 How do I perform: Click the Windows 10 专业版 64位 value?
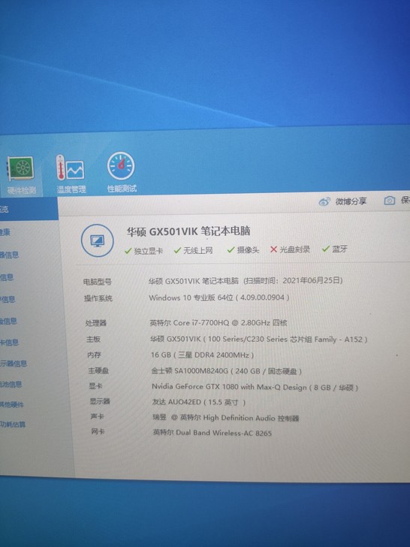(x=219, y=298)
